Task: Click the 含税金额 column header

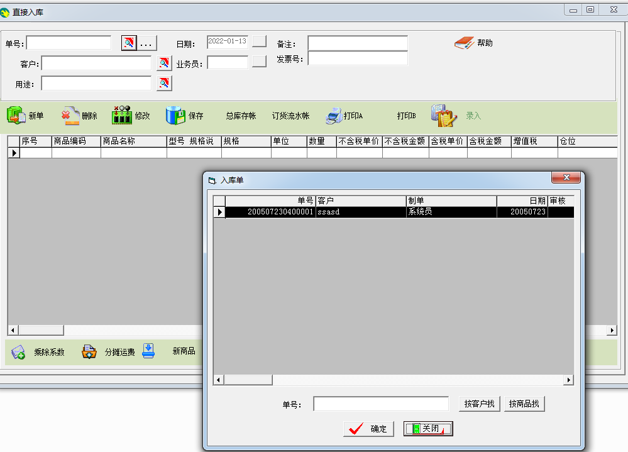Action: pyautogui.click(x=489, y=141)
